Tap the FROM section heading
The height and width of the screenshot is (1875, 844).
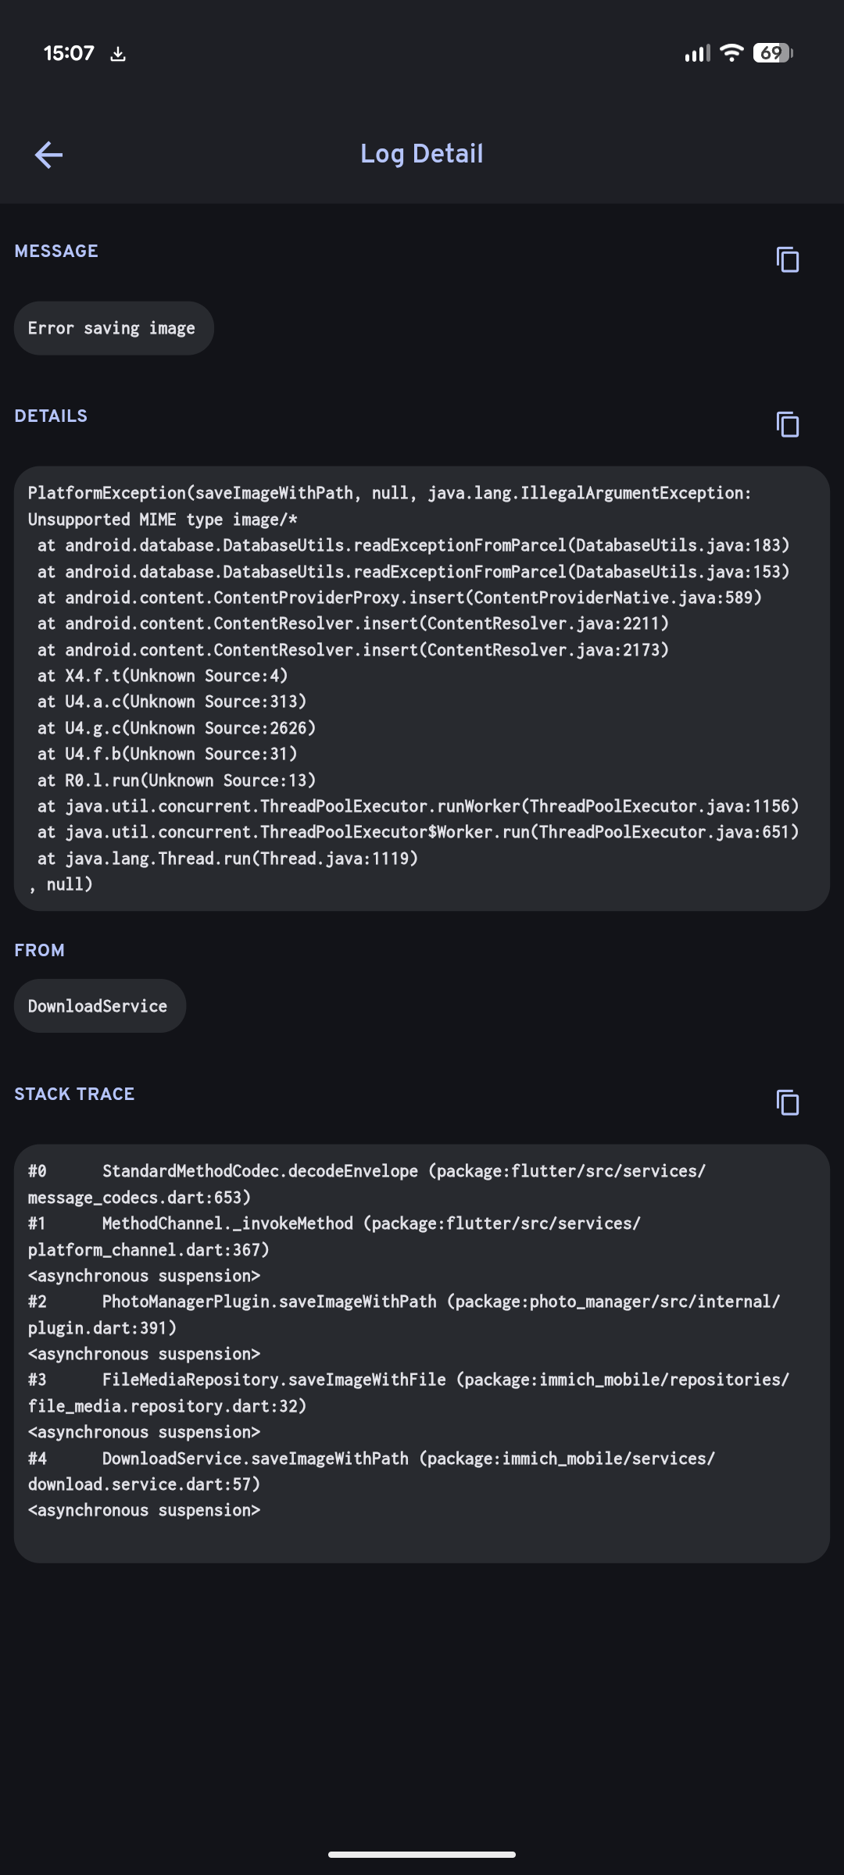[x=39, y=951]
